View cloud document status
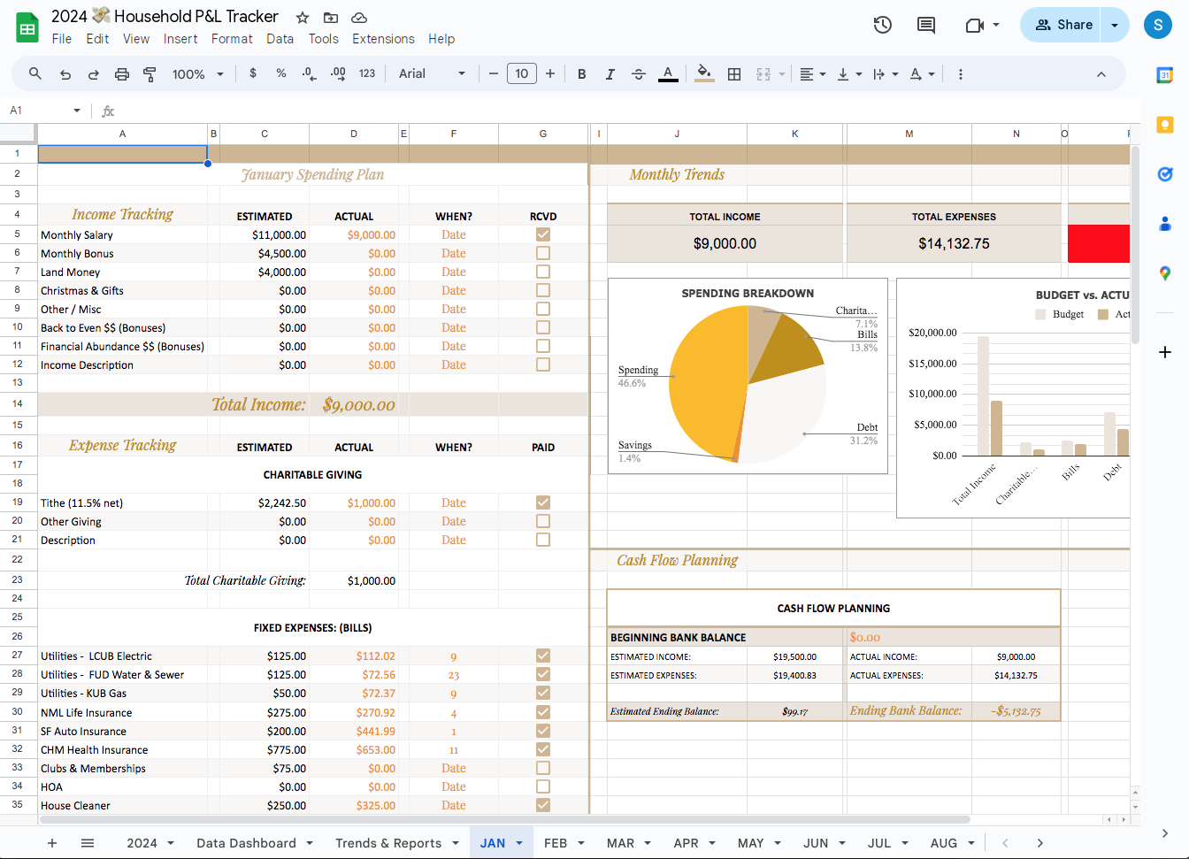Image resolution: width=1189 pixels, height=859 pixels. [x=359, y=17]
